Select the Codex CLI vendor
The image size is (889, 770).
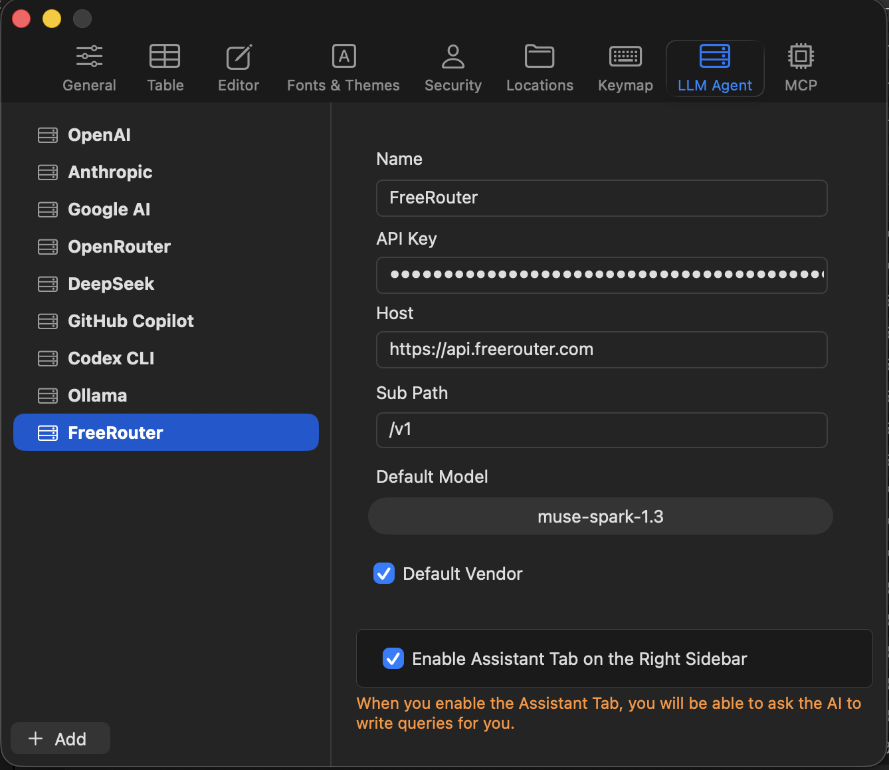(166, 358)
